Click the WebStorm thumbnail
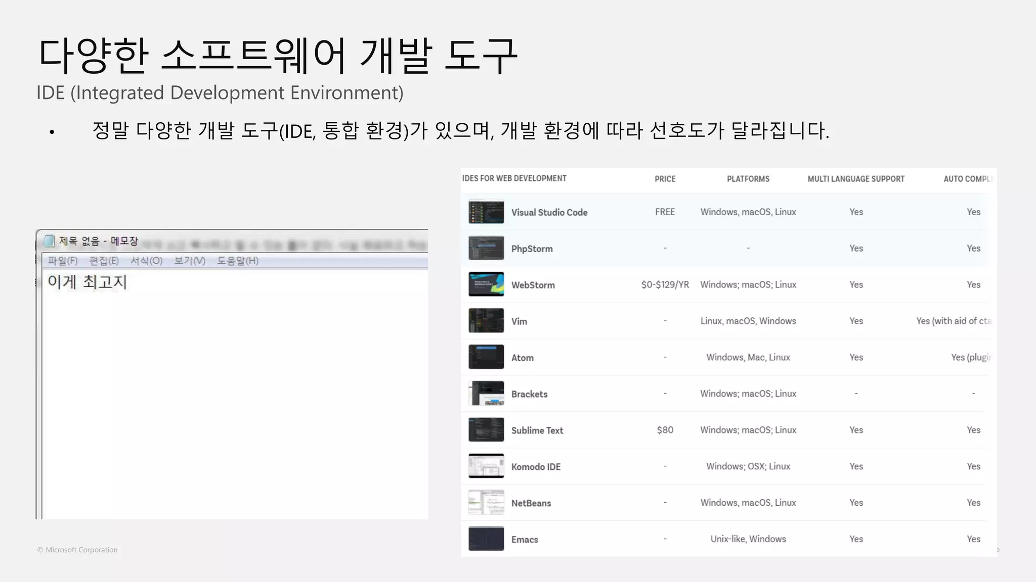The height and width of the screenshot is (582, 1036). [486, 284]
